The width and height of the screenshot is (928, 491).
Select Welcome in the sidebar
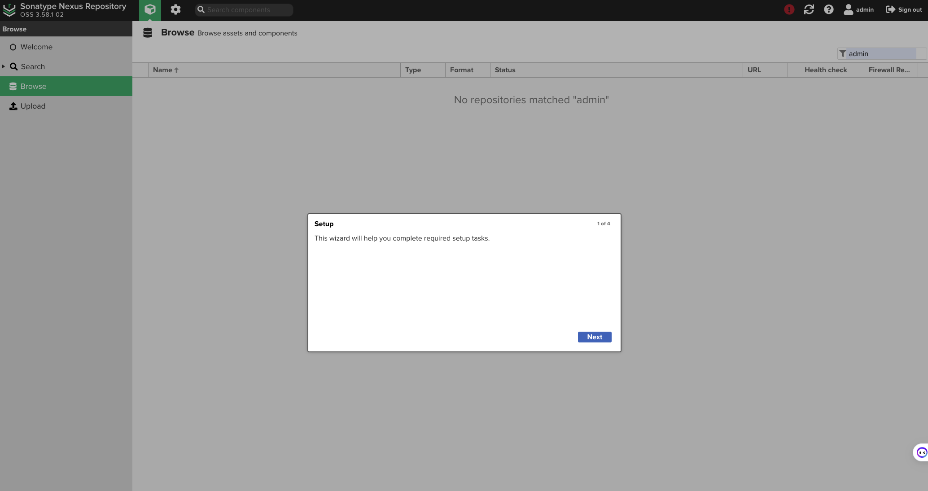pos(36,47)
